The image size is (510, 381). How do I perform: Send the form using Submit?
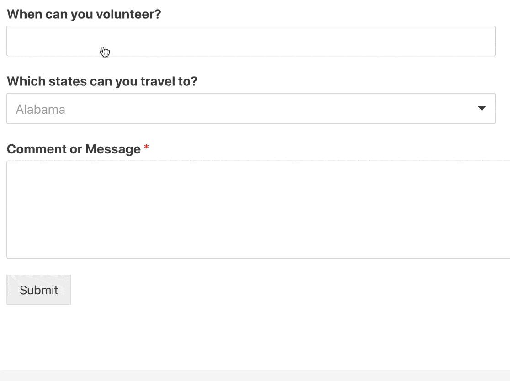click(x=39, y=290)
